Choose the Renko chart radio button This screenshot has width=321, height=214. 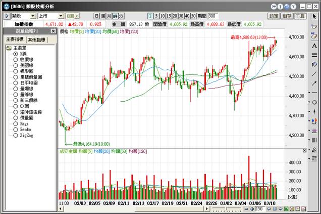(16, 130)
